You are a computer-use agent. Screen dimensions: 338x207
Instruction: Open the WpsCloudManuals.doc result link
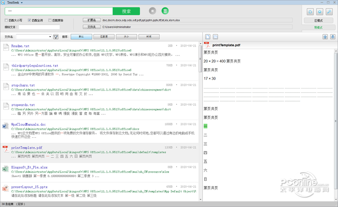(28, 125)
